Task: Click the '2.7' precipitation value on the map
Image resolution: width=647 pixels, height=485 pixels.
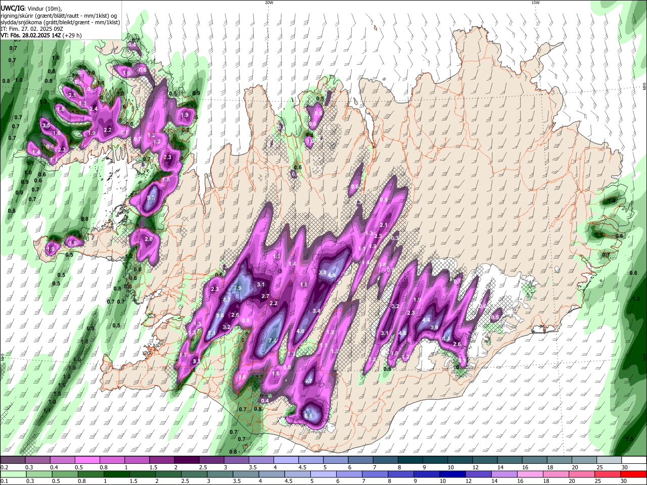Action: [265, 297]
